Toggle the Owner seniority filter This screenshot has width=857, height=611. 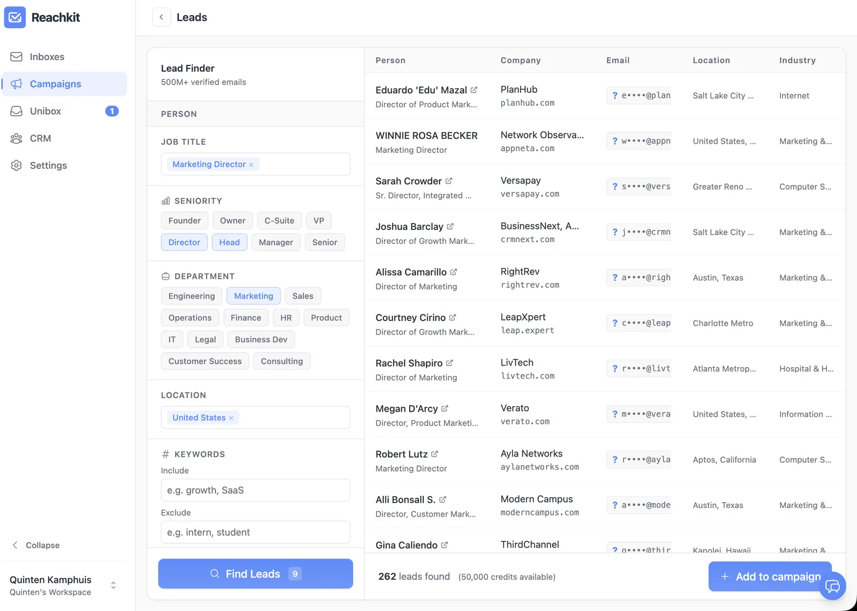point(232,220)
